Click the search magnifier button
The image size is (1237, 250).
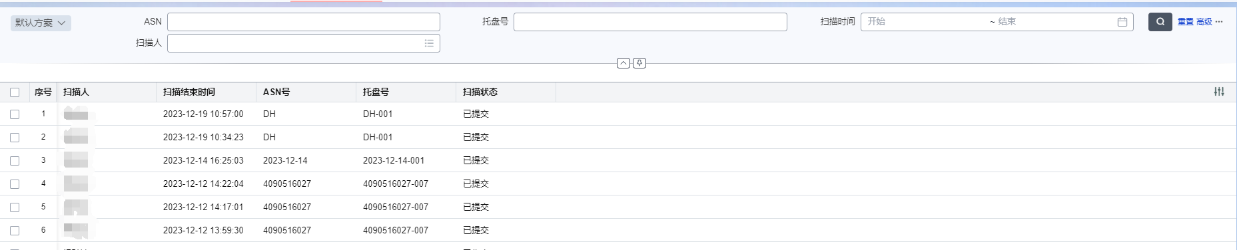coord(1160,22)
